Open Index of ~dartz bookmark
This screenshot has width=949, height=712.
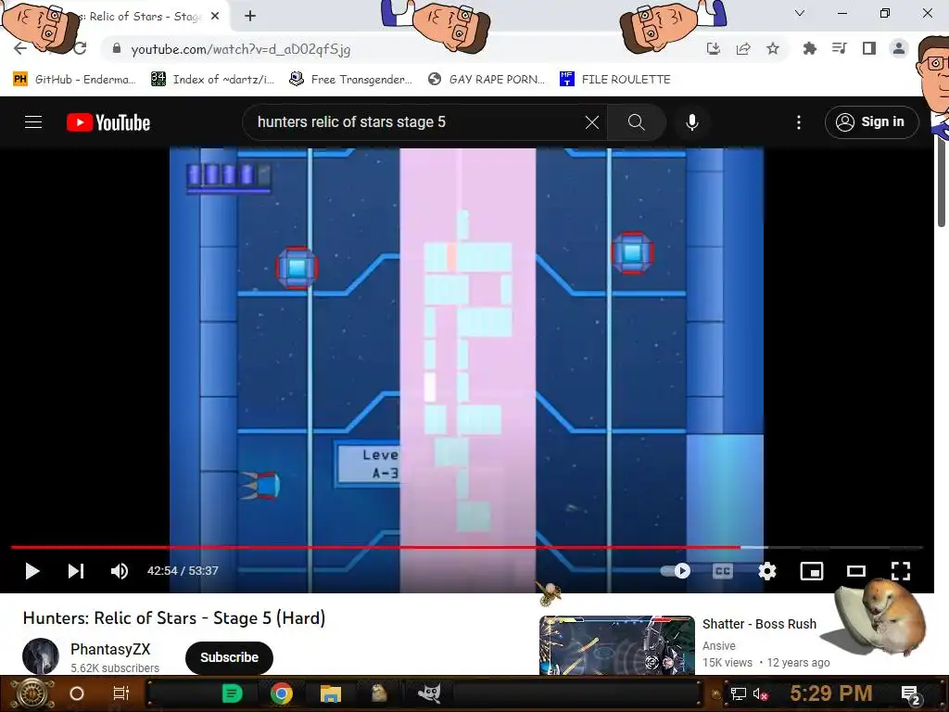(x=213, y=80)
